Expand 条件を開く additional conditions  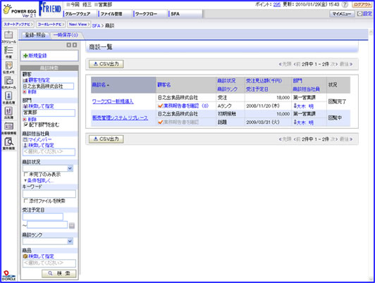click(39, 180)
